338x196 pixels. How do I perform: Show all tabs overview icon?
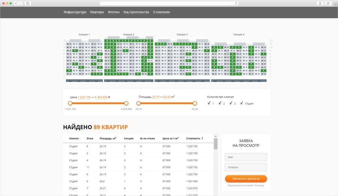(x=328, y=3)
